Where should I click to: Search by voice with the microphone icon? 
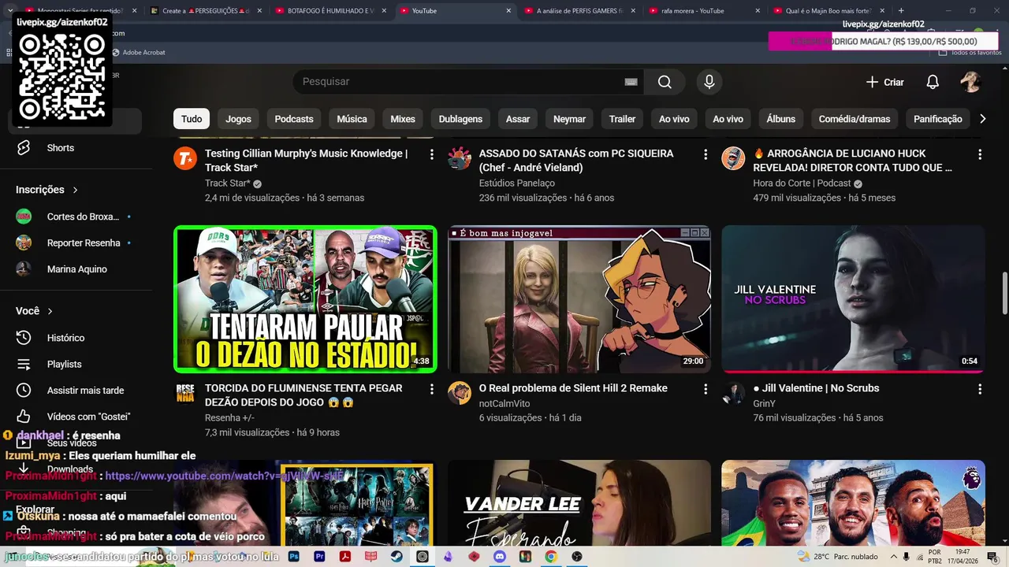click(x=709, y=82)
